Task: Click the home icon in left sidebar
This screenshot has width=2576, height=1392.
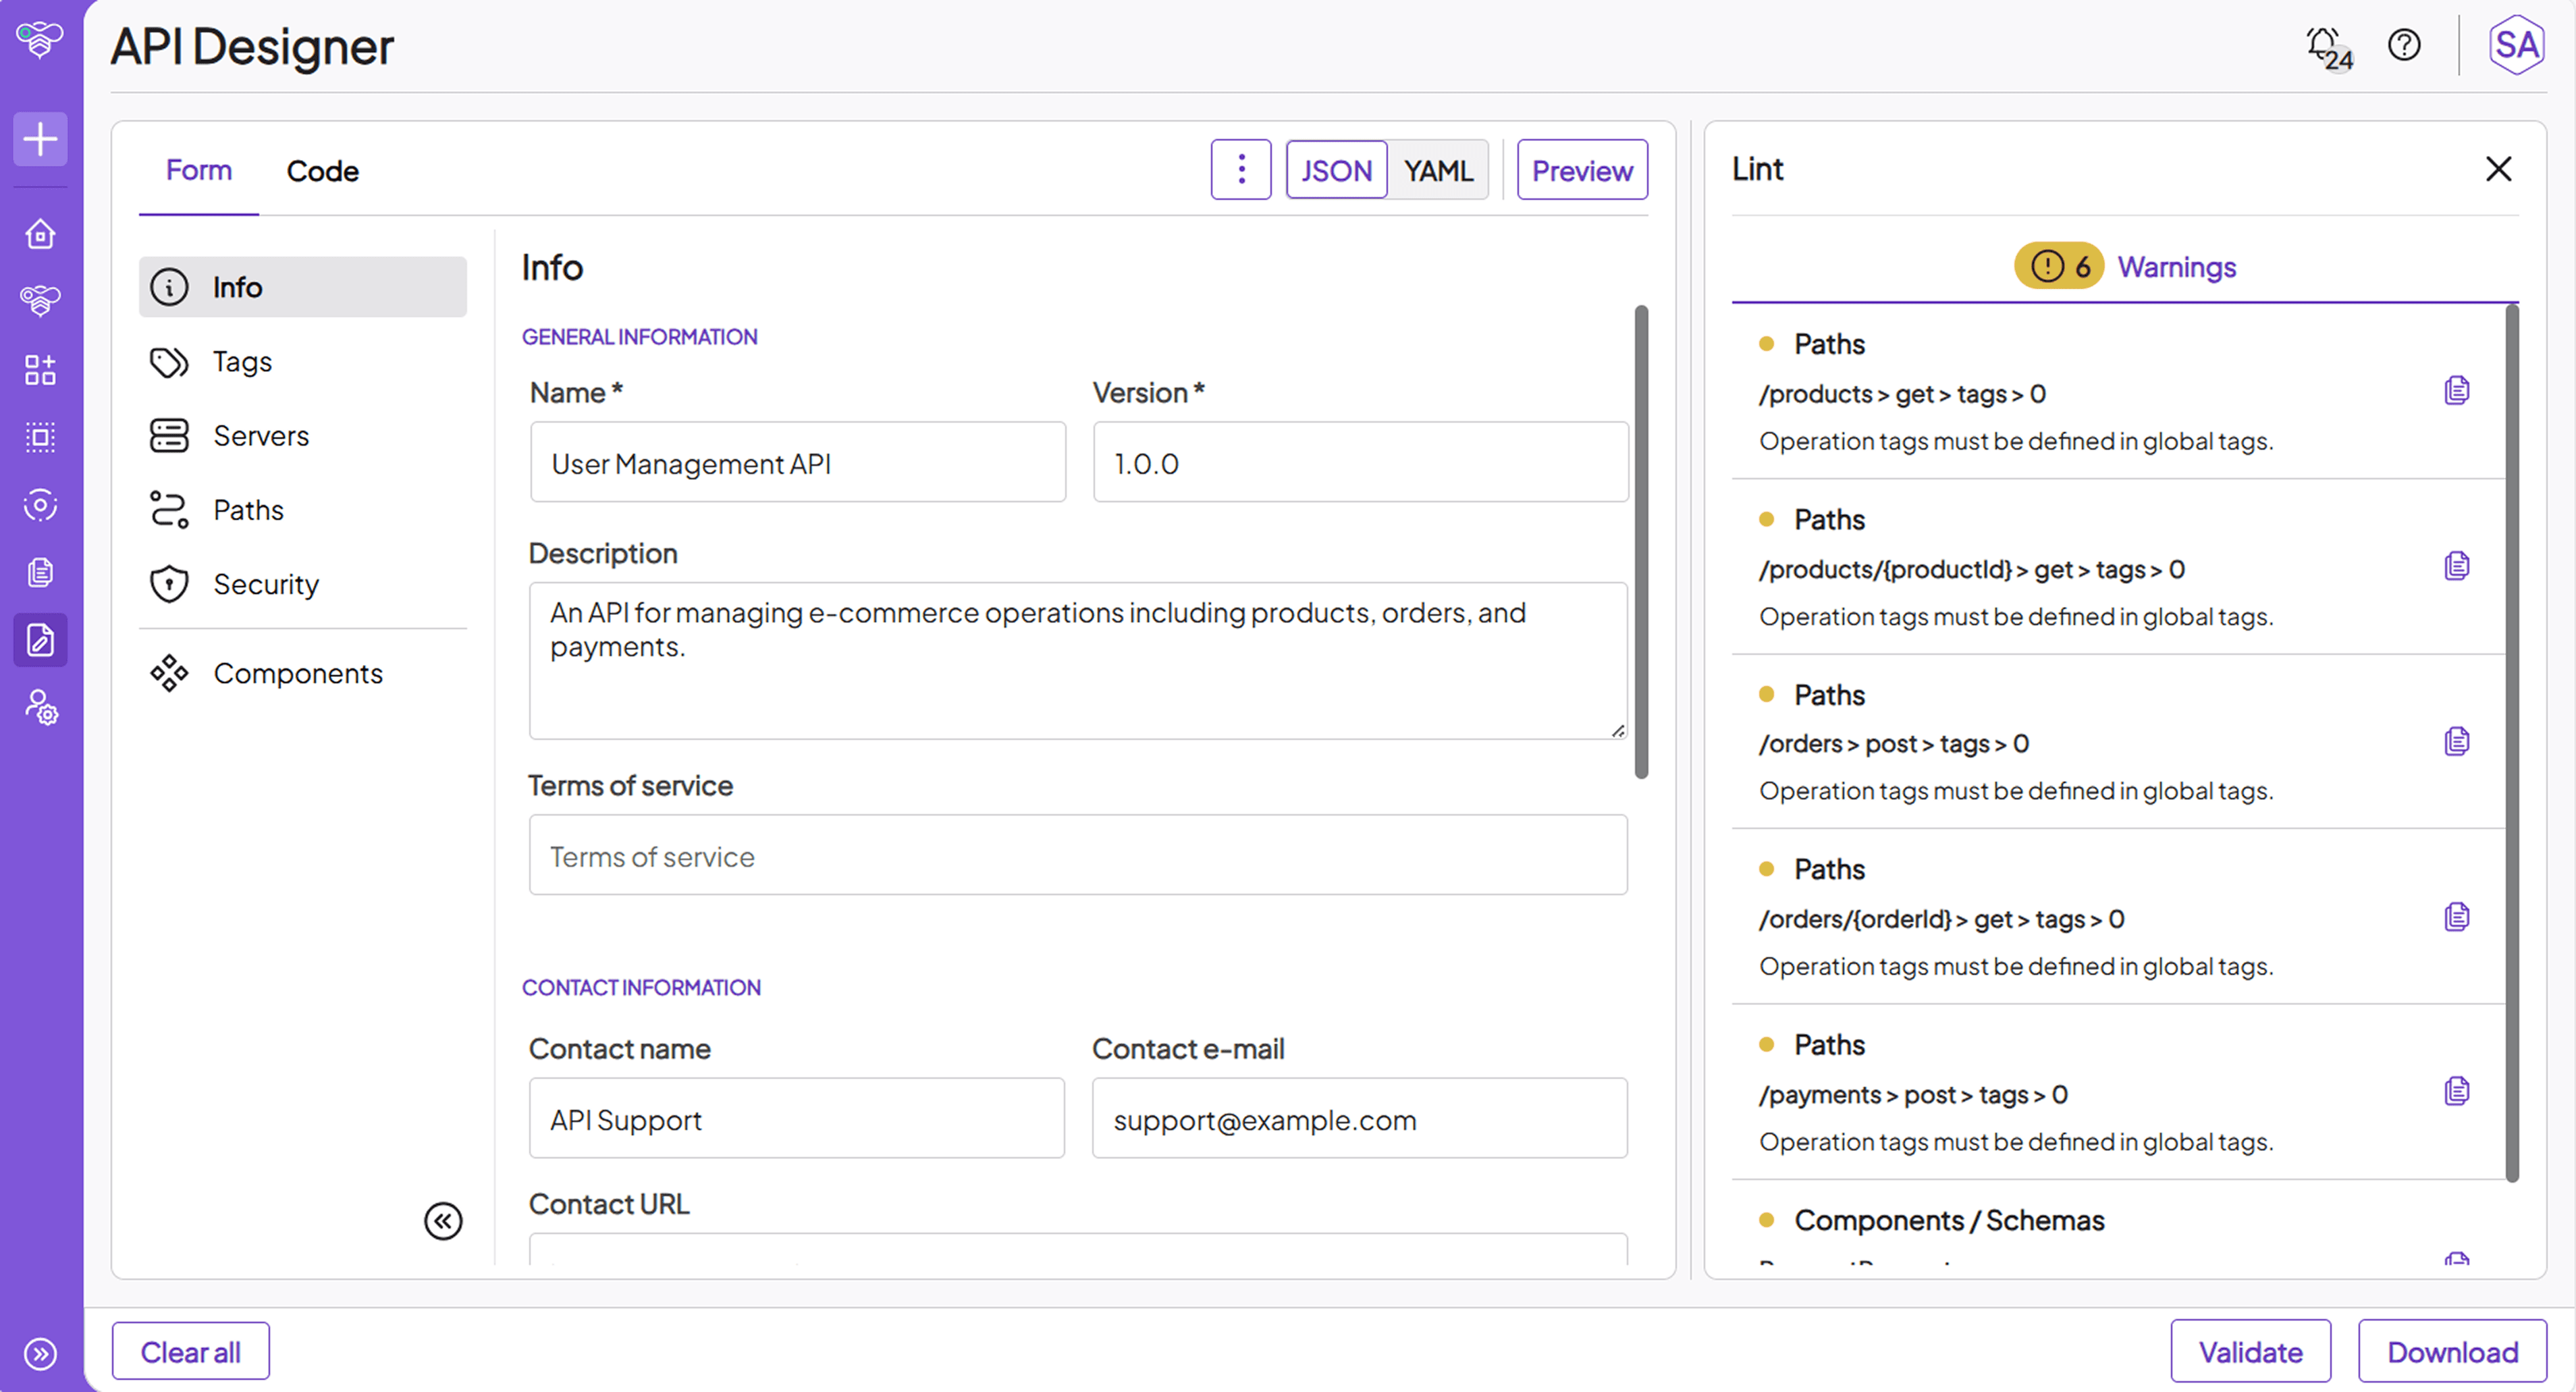Action: [x=40, y=234]
